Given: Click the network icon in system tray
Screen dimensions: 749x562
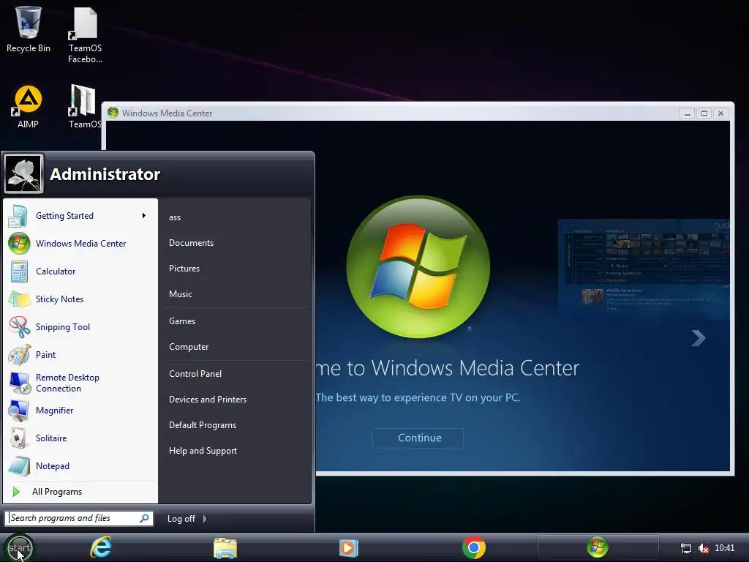Looking at the screenshot, I should click(686, 548).
